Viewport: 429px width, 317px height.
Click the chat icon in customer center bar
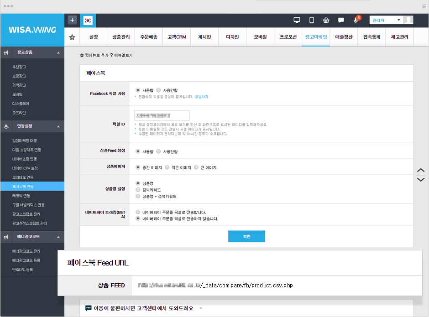[x=88, y=308]
